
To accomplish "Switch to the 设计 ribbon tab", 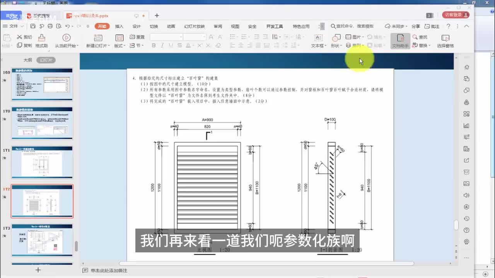I will [x=137, y=26].
